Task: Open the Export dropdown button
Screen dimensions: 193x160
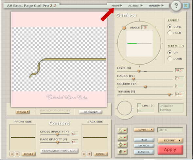Action: pyautogui.click(x=170, y=140)
